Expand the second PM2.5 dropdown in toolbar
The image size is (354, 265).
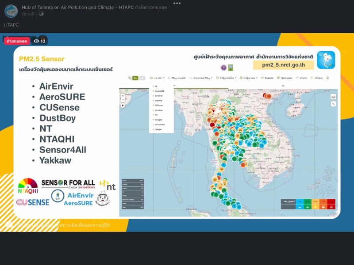click(200, 78)
